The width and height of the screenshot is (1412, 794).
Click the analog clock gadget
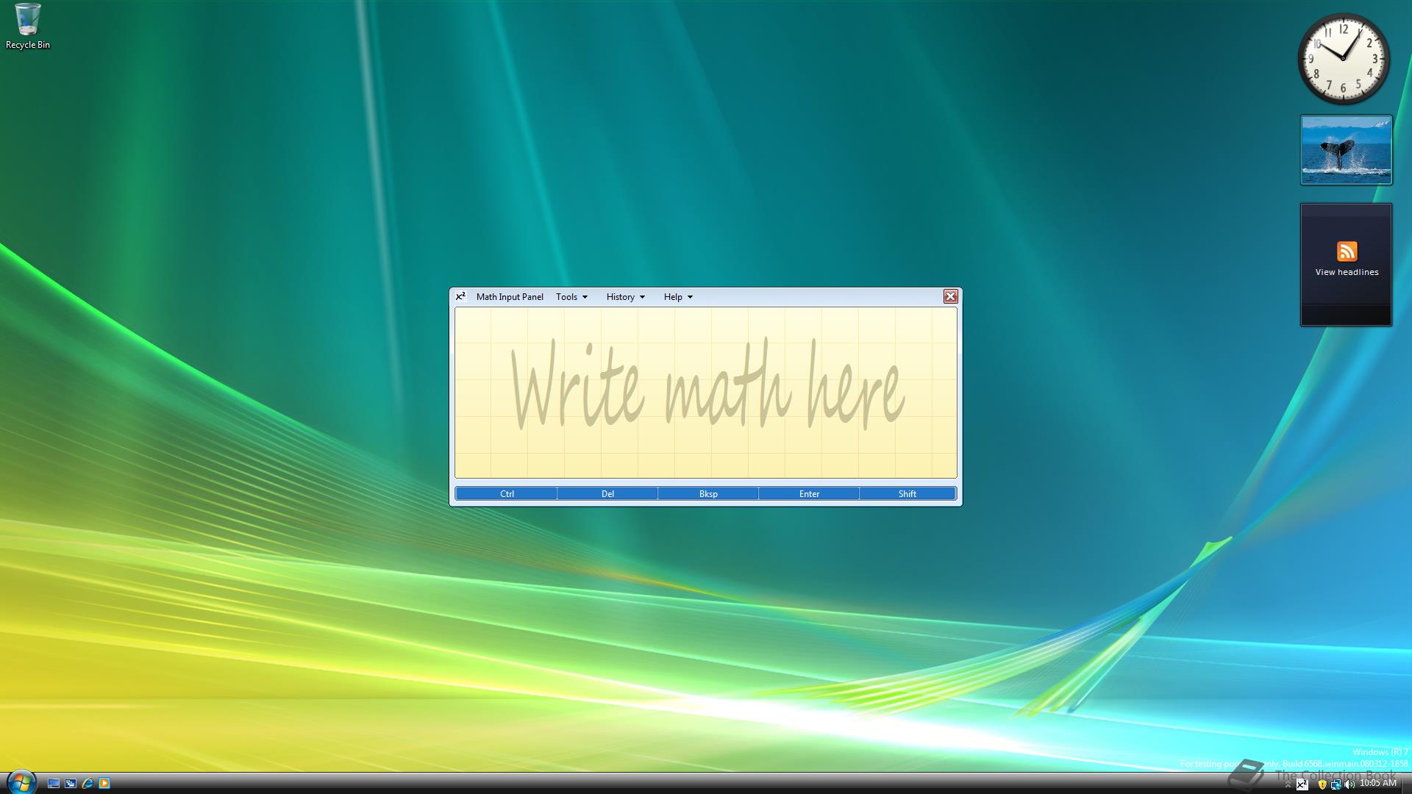coord(1344,59)
